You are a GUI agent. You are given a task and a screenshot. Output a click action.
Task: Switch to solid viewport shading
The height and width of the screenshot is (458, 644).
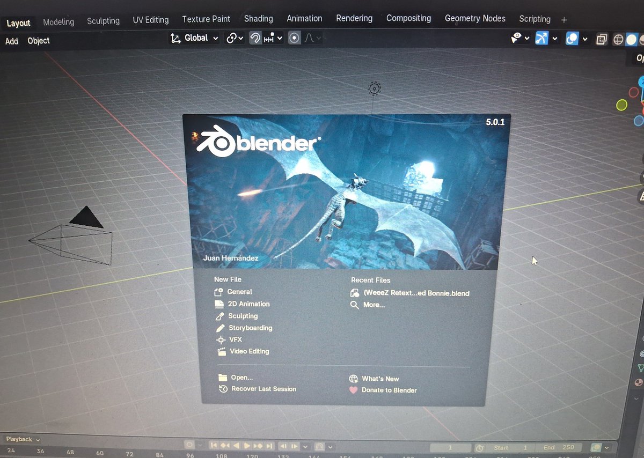(631, 40)
